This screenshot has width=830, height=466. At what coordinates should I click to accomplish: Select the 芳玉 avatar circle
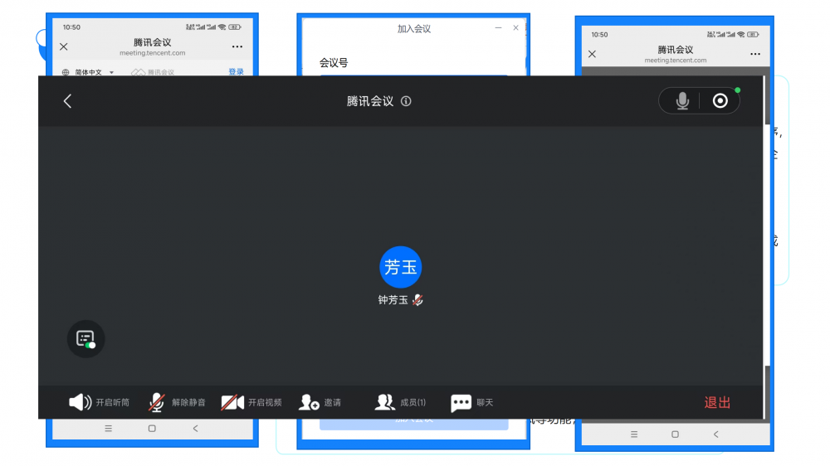401,267
